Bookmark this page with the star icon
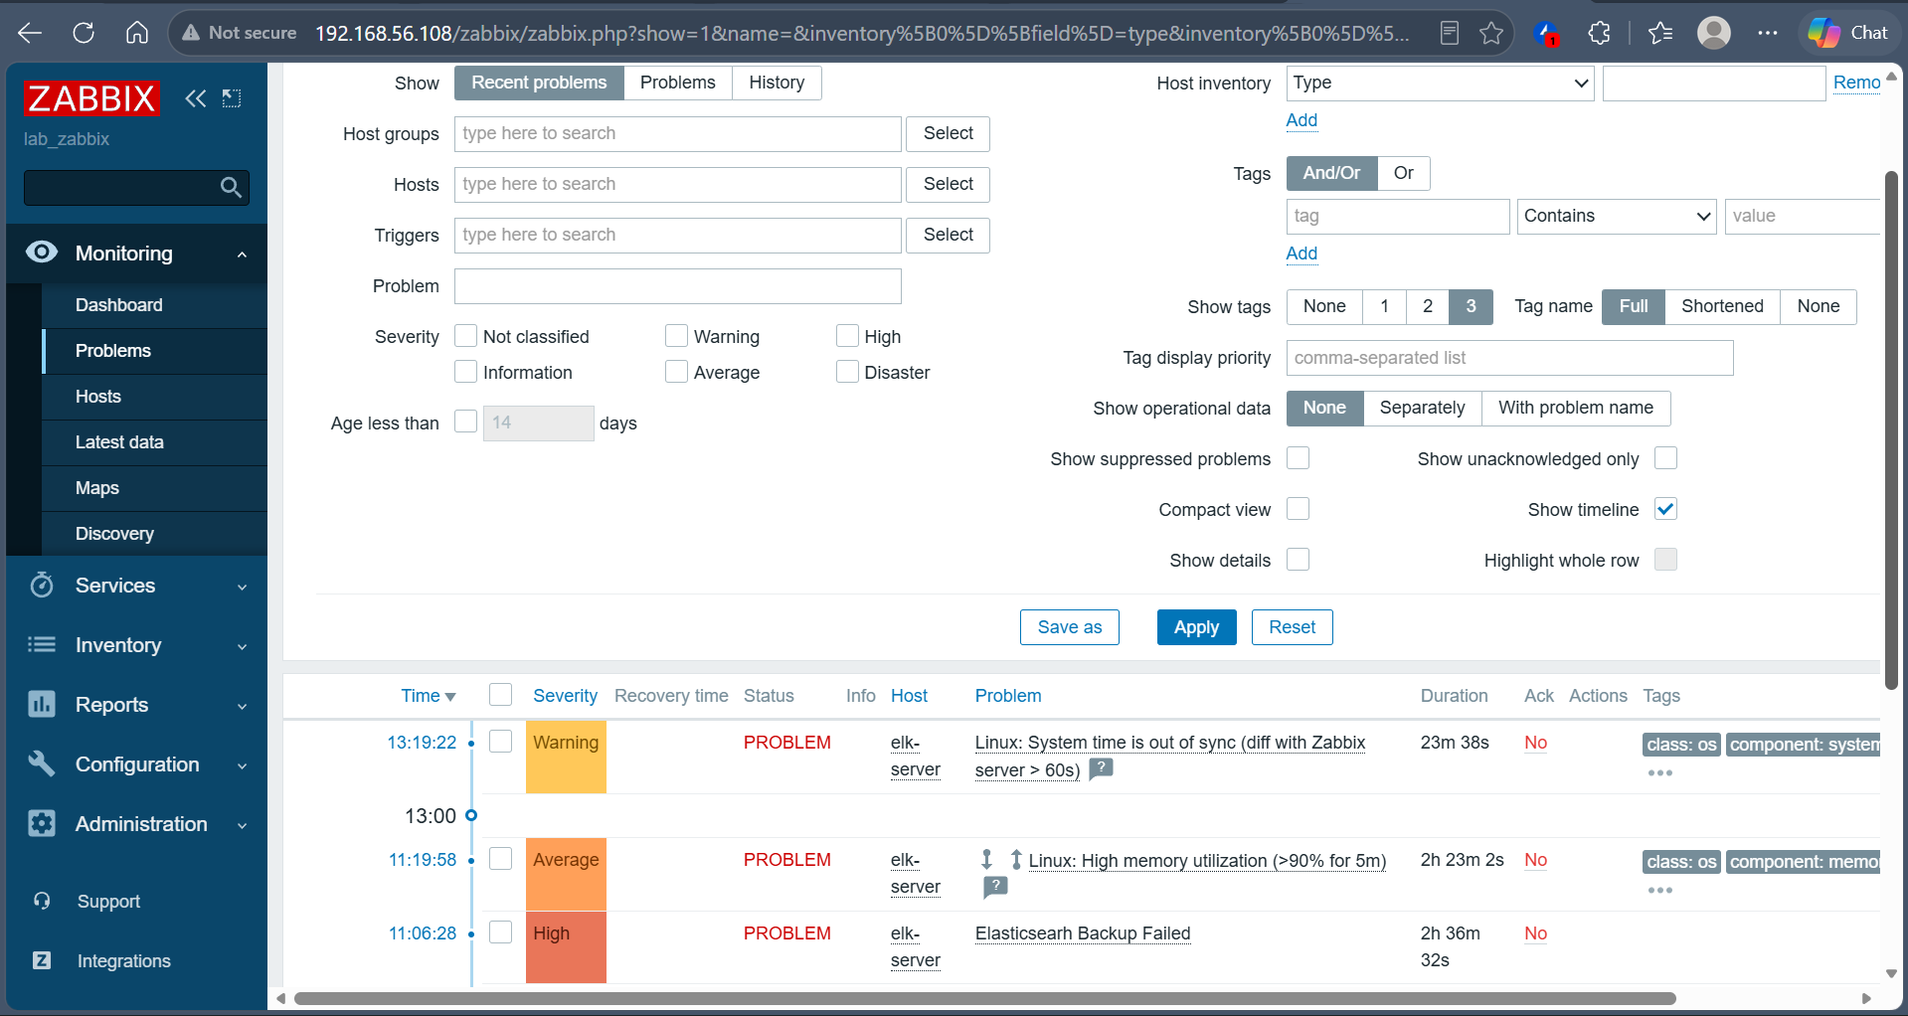Screen dimensions: 1908x1016 click(x=1491, y=33)
